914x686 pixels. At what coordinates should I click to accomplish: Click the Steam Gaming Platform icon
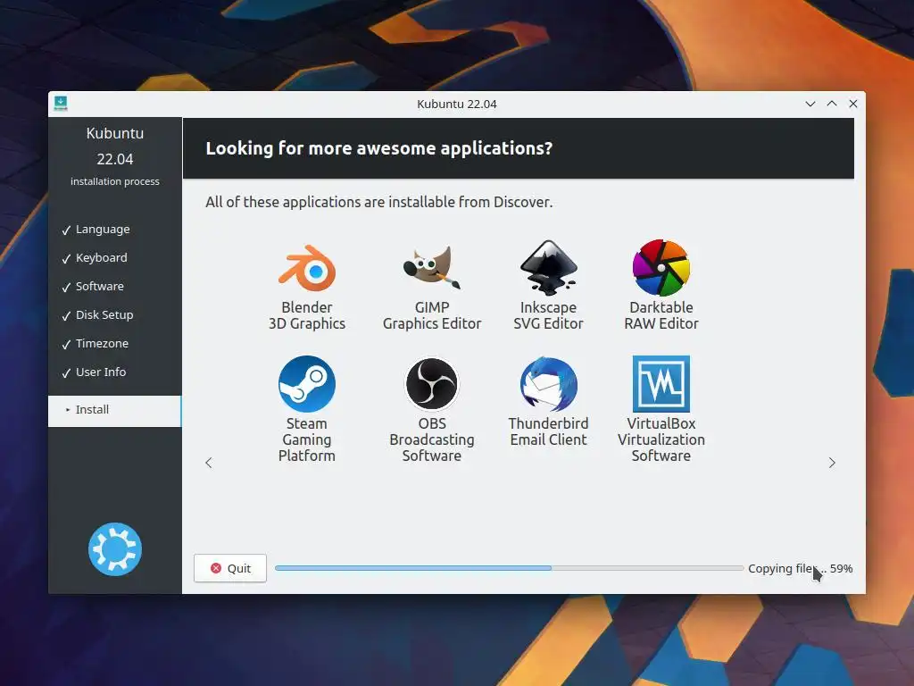tap(307, 384)
